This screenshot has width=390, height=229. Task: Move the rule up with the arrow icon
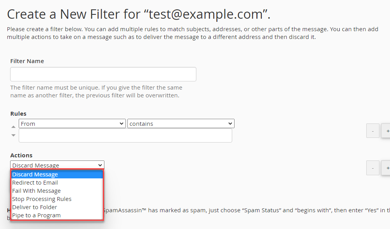point(13,127)
